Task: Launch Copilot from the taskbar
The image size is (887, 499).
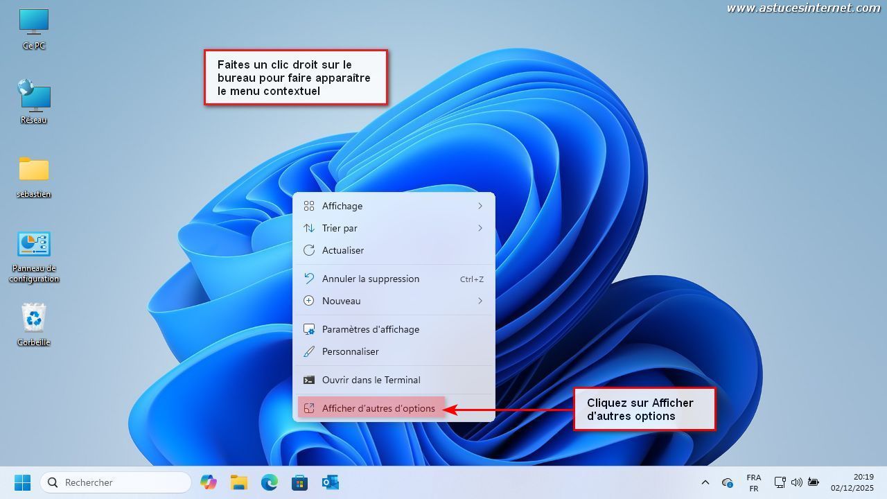Action: (208, 482)
